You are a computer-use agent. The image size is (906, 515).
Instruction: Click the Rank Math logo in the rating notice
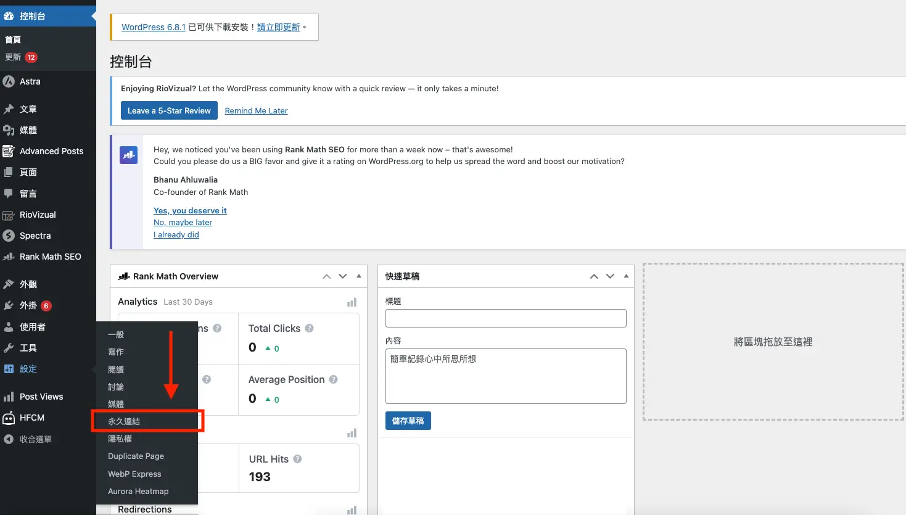click(128, 155)
